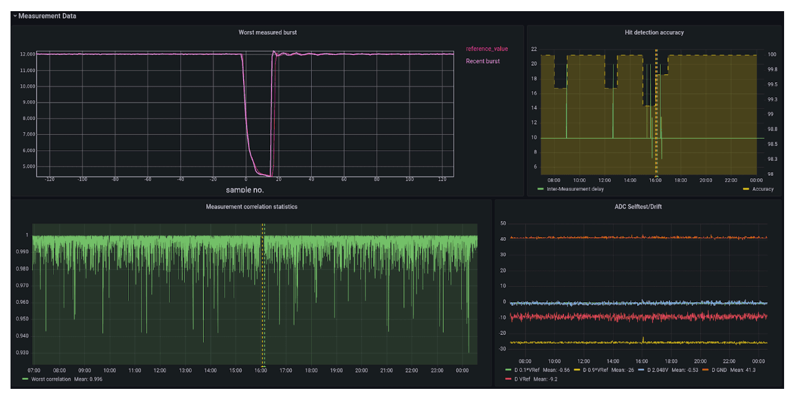Click the red D VRef legend icon

[x=508, y=378]
